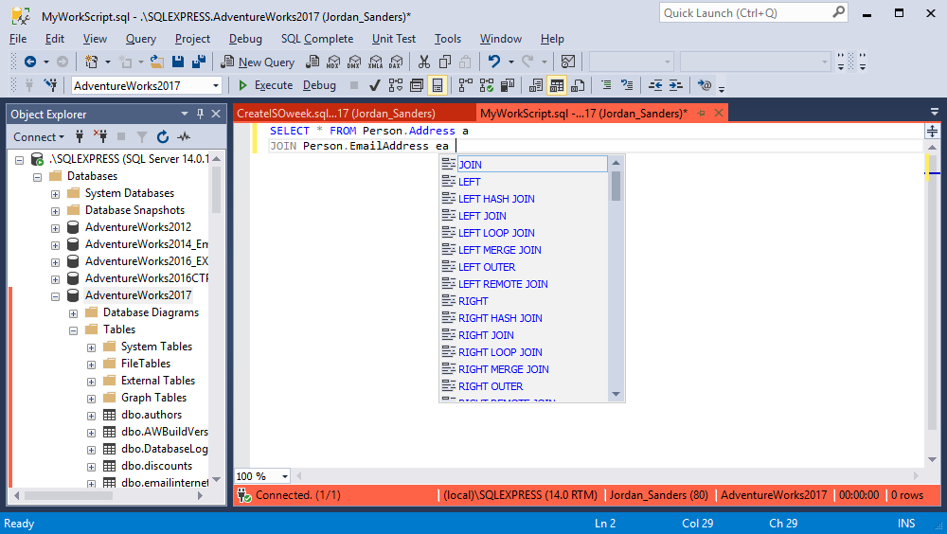Collapse the Tables folder node
Viewport: 947px width, 534px height.
coord(74,330)
